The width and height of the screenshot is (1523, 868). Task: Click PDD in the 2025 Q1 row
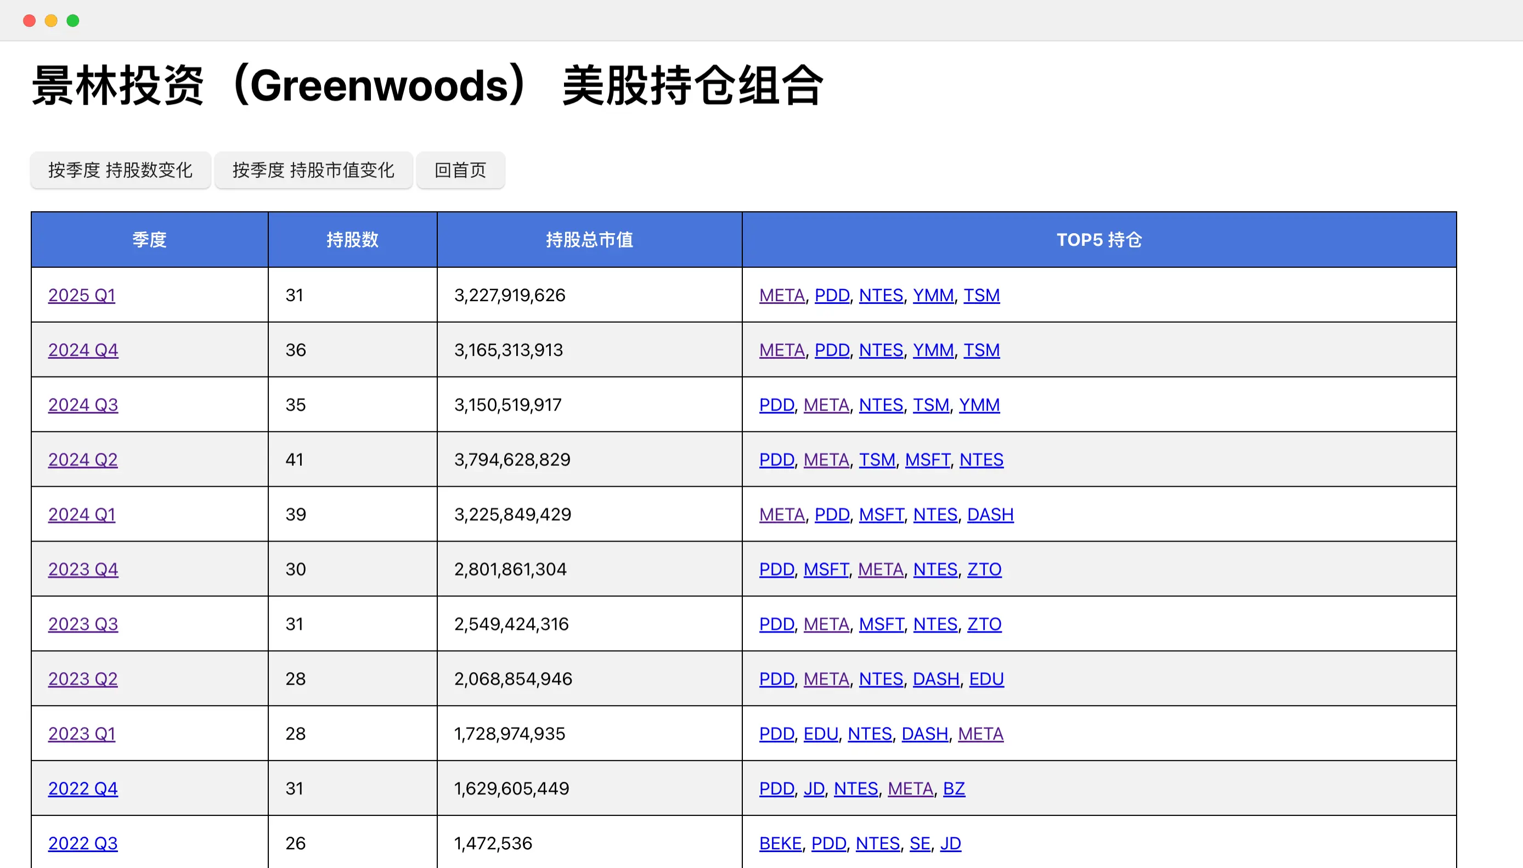coord(832,295)
